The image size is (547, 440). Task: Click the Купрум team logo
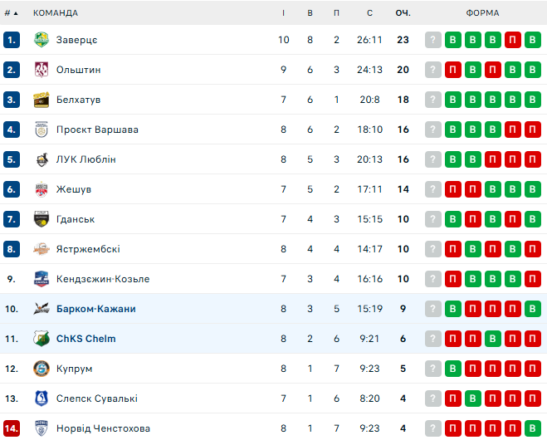coord(42,369)
